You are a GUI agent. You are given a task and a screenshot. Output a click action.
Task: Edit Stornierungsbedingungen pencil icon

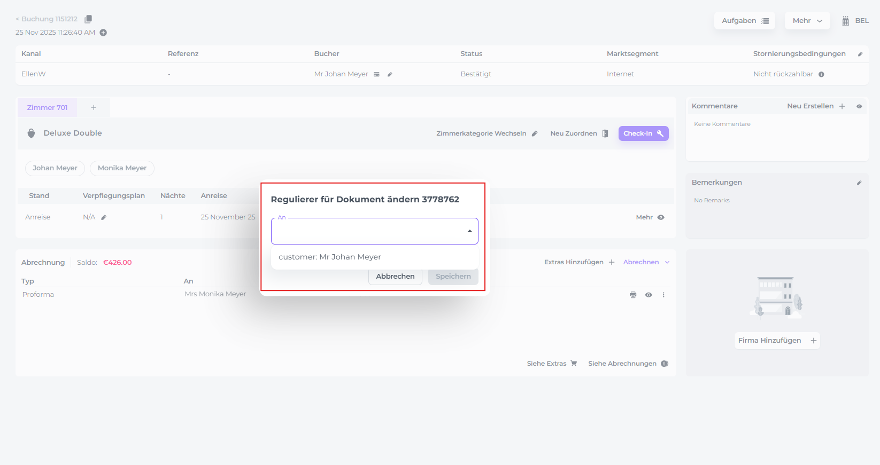[860, 54]
